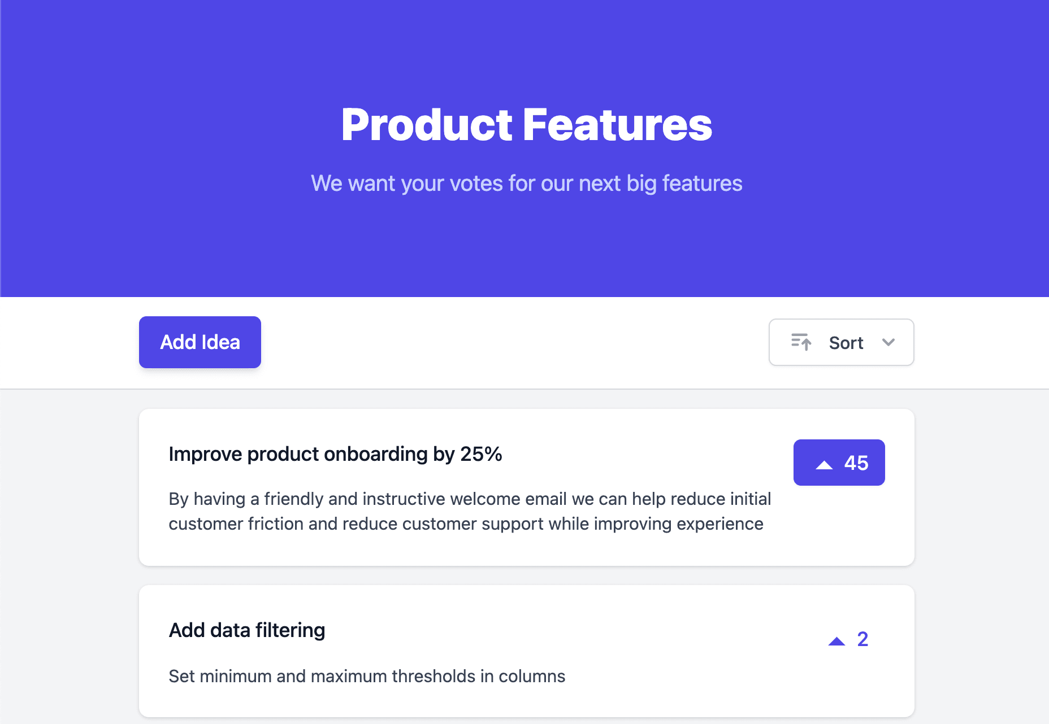Open the Add data filtering idea title

tap(247, 630)
